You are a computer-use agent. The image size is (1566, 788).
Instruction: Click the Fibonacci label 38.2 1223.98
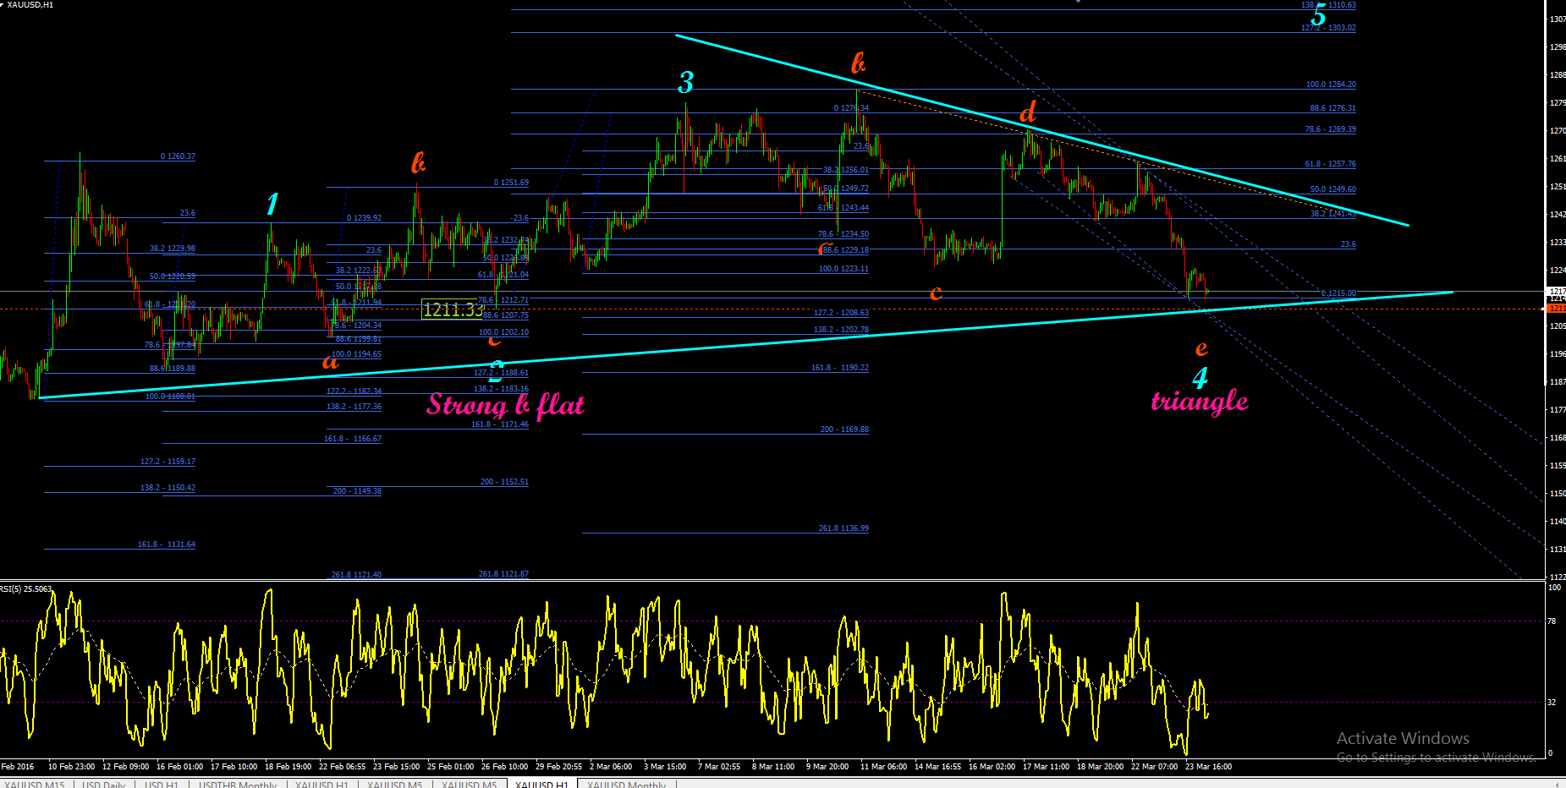pos(173,249)
